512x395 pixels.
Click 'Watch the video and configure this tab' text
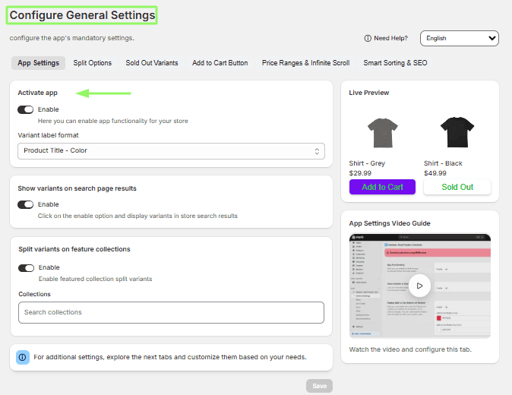(410, 349)
